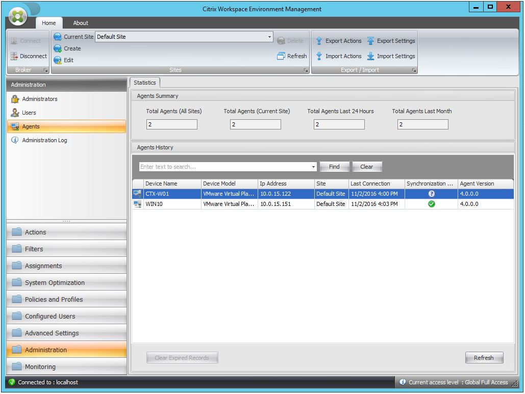525x394 pixels.
Task: Click the Edit site icon
Action: pyautogui.click(x=58, y=60)
